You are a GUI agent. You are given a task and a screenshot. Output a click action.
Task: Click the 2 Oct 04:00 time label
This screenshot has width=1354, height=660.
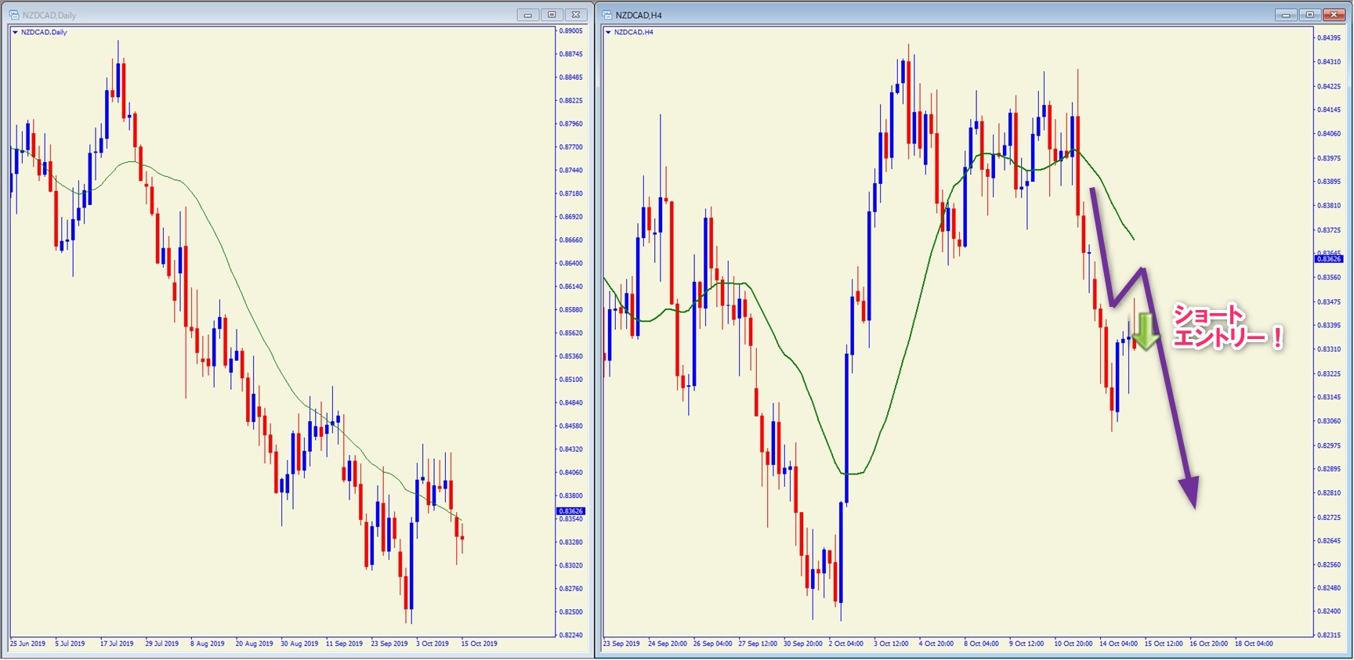846,644
